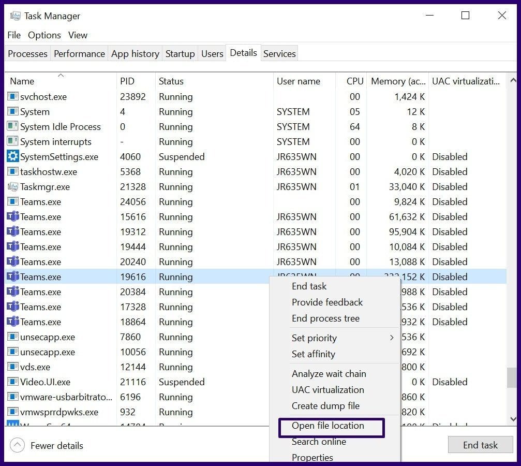Click the svchost.exe process icon
The height and width of the screenshot is (466, 521).
point(12,96)
